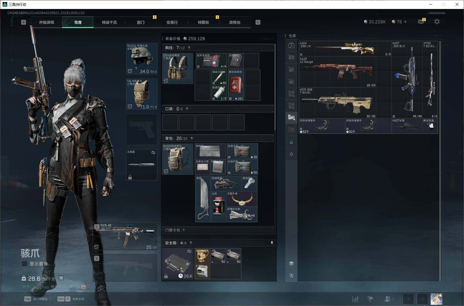The image size is (464, 306).
Task: Expand the 门禁卡包 section
Action: pos(218,230)
